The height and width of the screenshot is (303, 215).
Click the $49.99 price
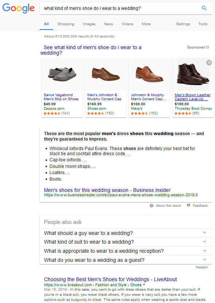[49, 104]
